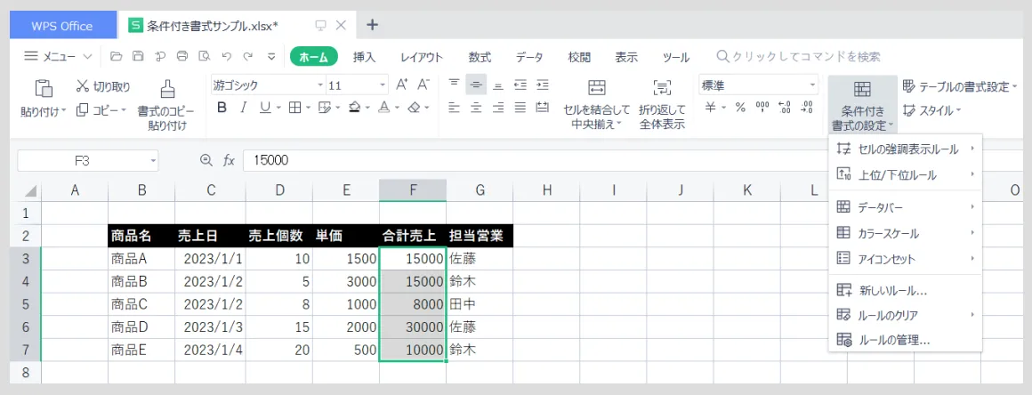
Task: Open file via folder icon in quick toolbar
Action: point(116,57)
